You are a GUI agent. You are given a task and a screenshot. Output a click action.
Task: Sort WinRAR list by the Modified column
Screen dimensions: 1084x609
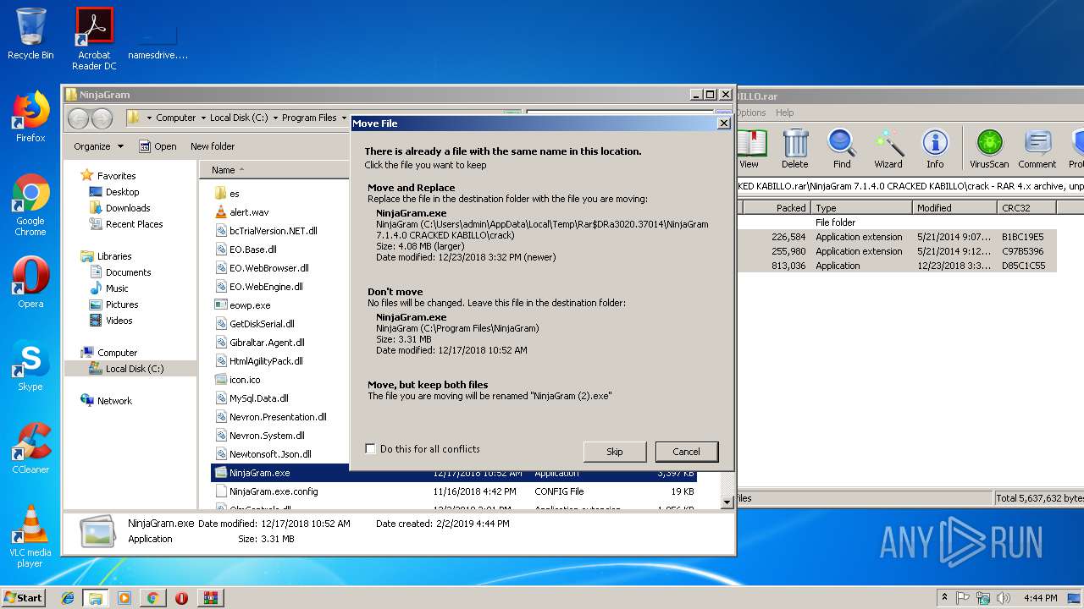[954, 207]
